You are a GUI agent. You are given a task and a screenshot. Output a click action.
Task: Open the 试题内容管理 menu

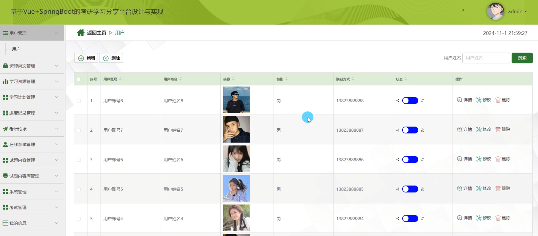32,160
